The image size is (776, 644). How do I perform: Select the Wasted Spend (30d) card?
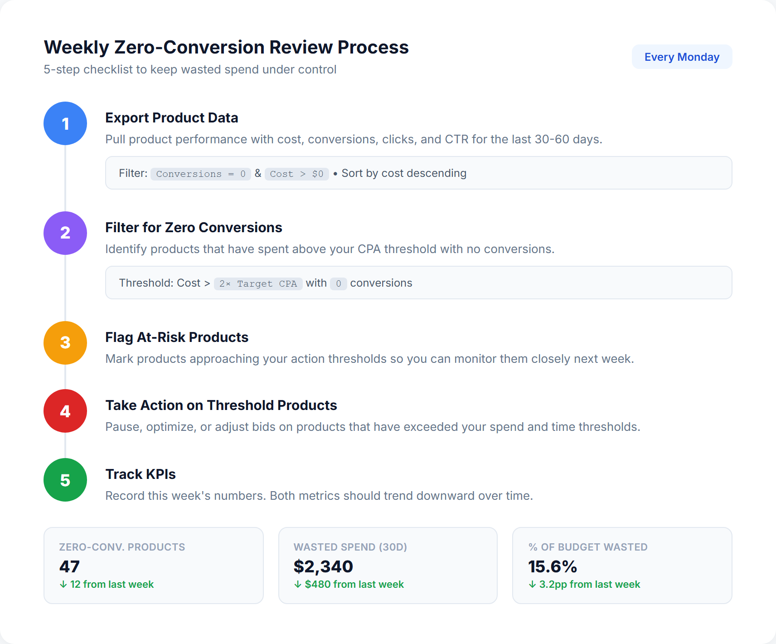click(x=388, y=566)
